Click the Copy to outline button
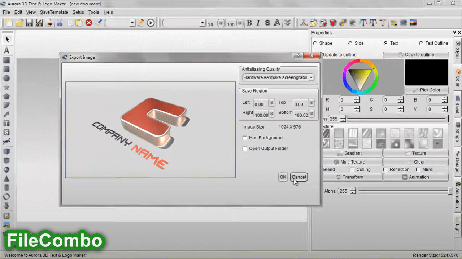Viewport: 462px width, 259px height. (x=416, y=54)
